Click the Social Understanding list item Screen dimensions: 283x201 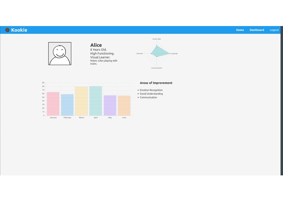151,94
